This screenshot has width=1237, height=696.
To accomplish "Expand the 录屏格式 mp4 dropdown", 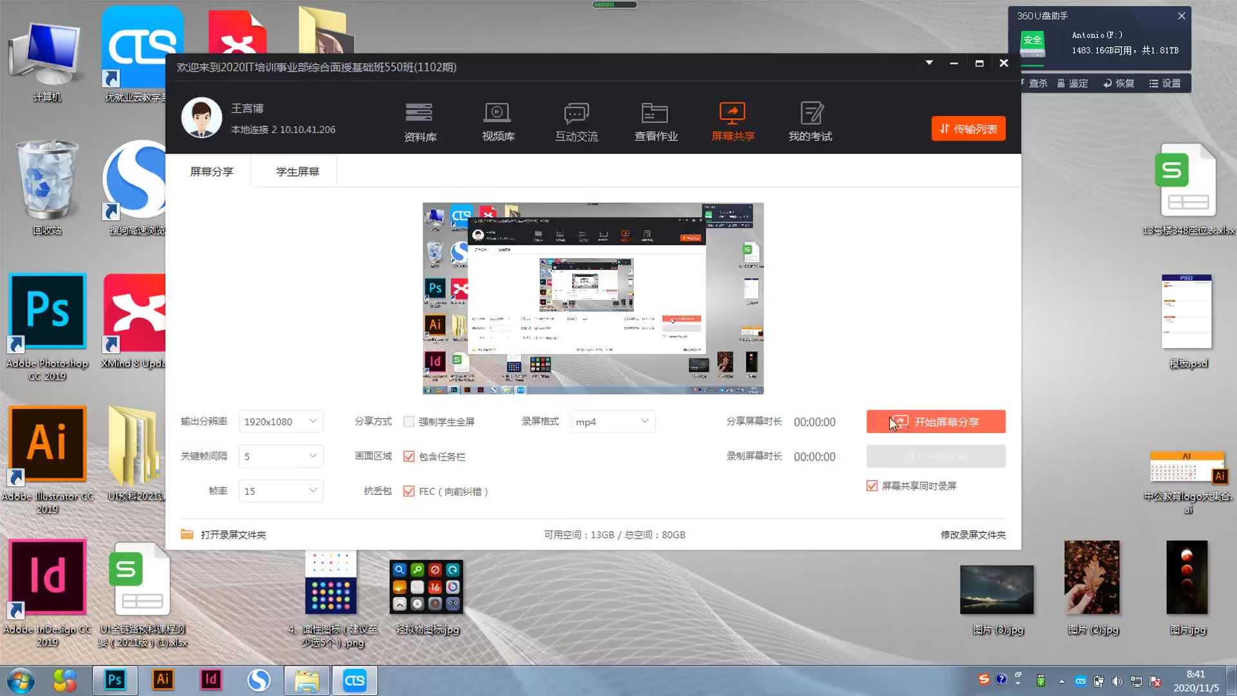I will (x=612, y=421).
